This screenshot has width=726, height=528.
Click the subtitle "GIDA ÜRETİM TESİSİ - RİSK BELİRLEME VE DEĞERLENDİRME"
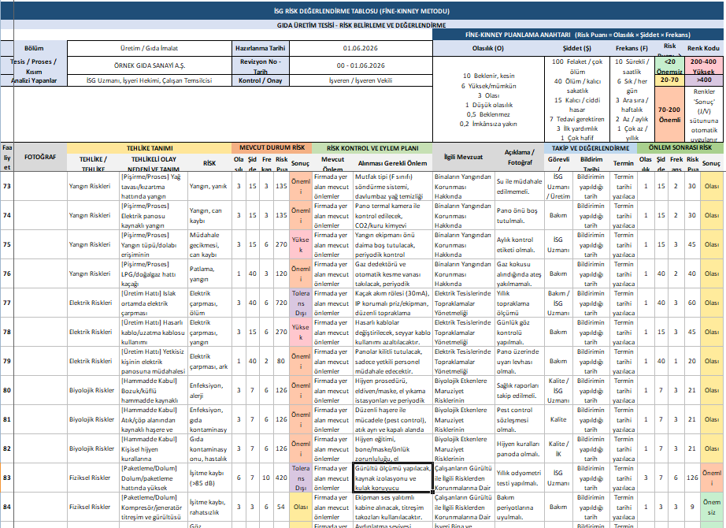pyautogui.click(x=361, y=25)
